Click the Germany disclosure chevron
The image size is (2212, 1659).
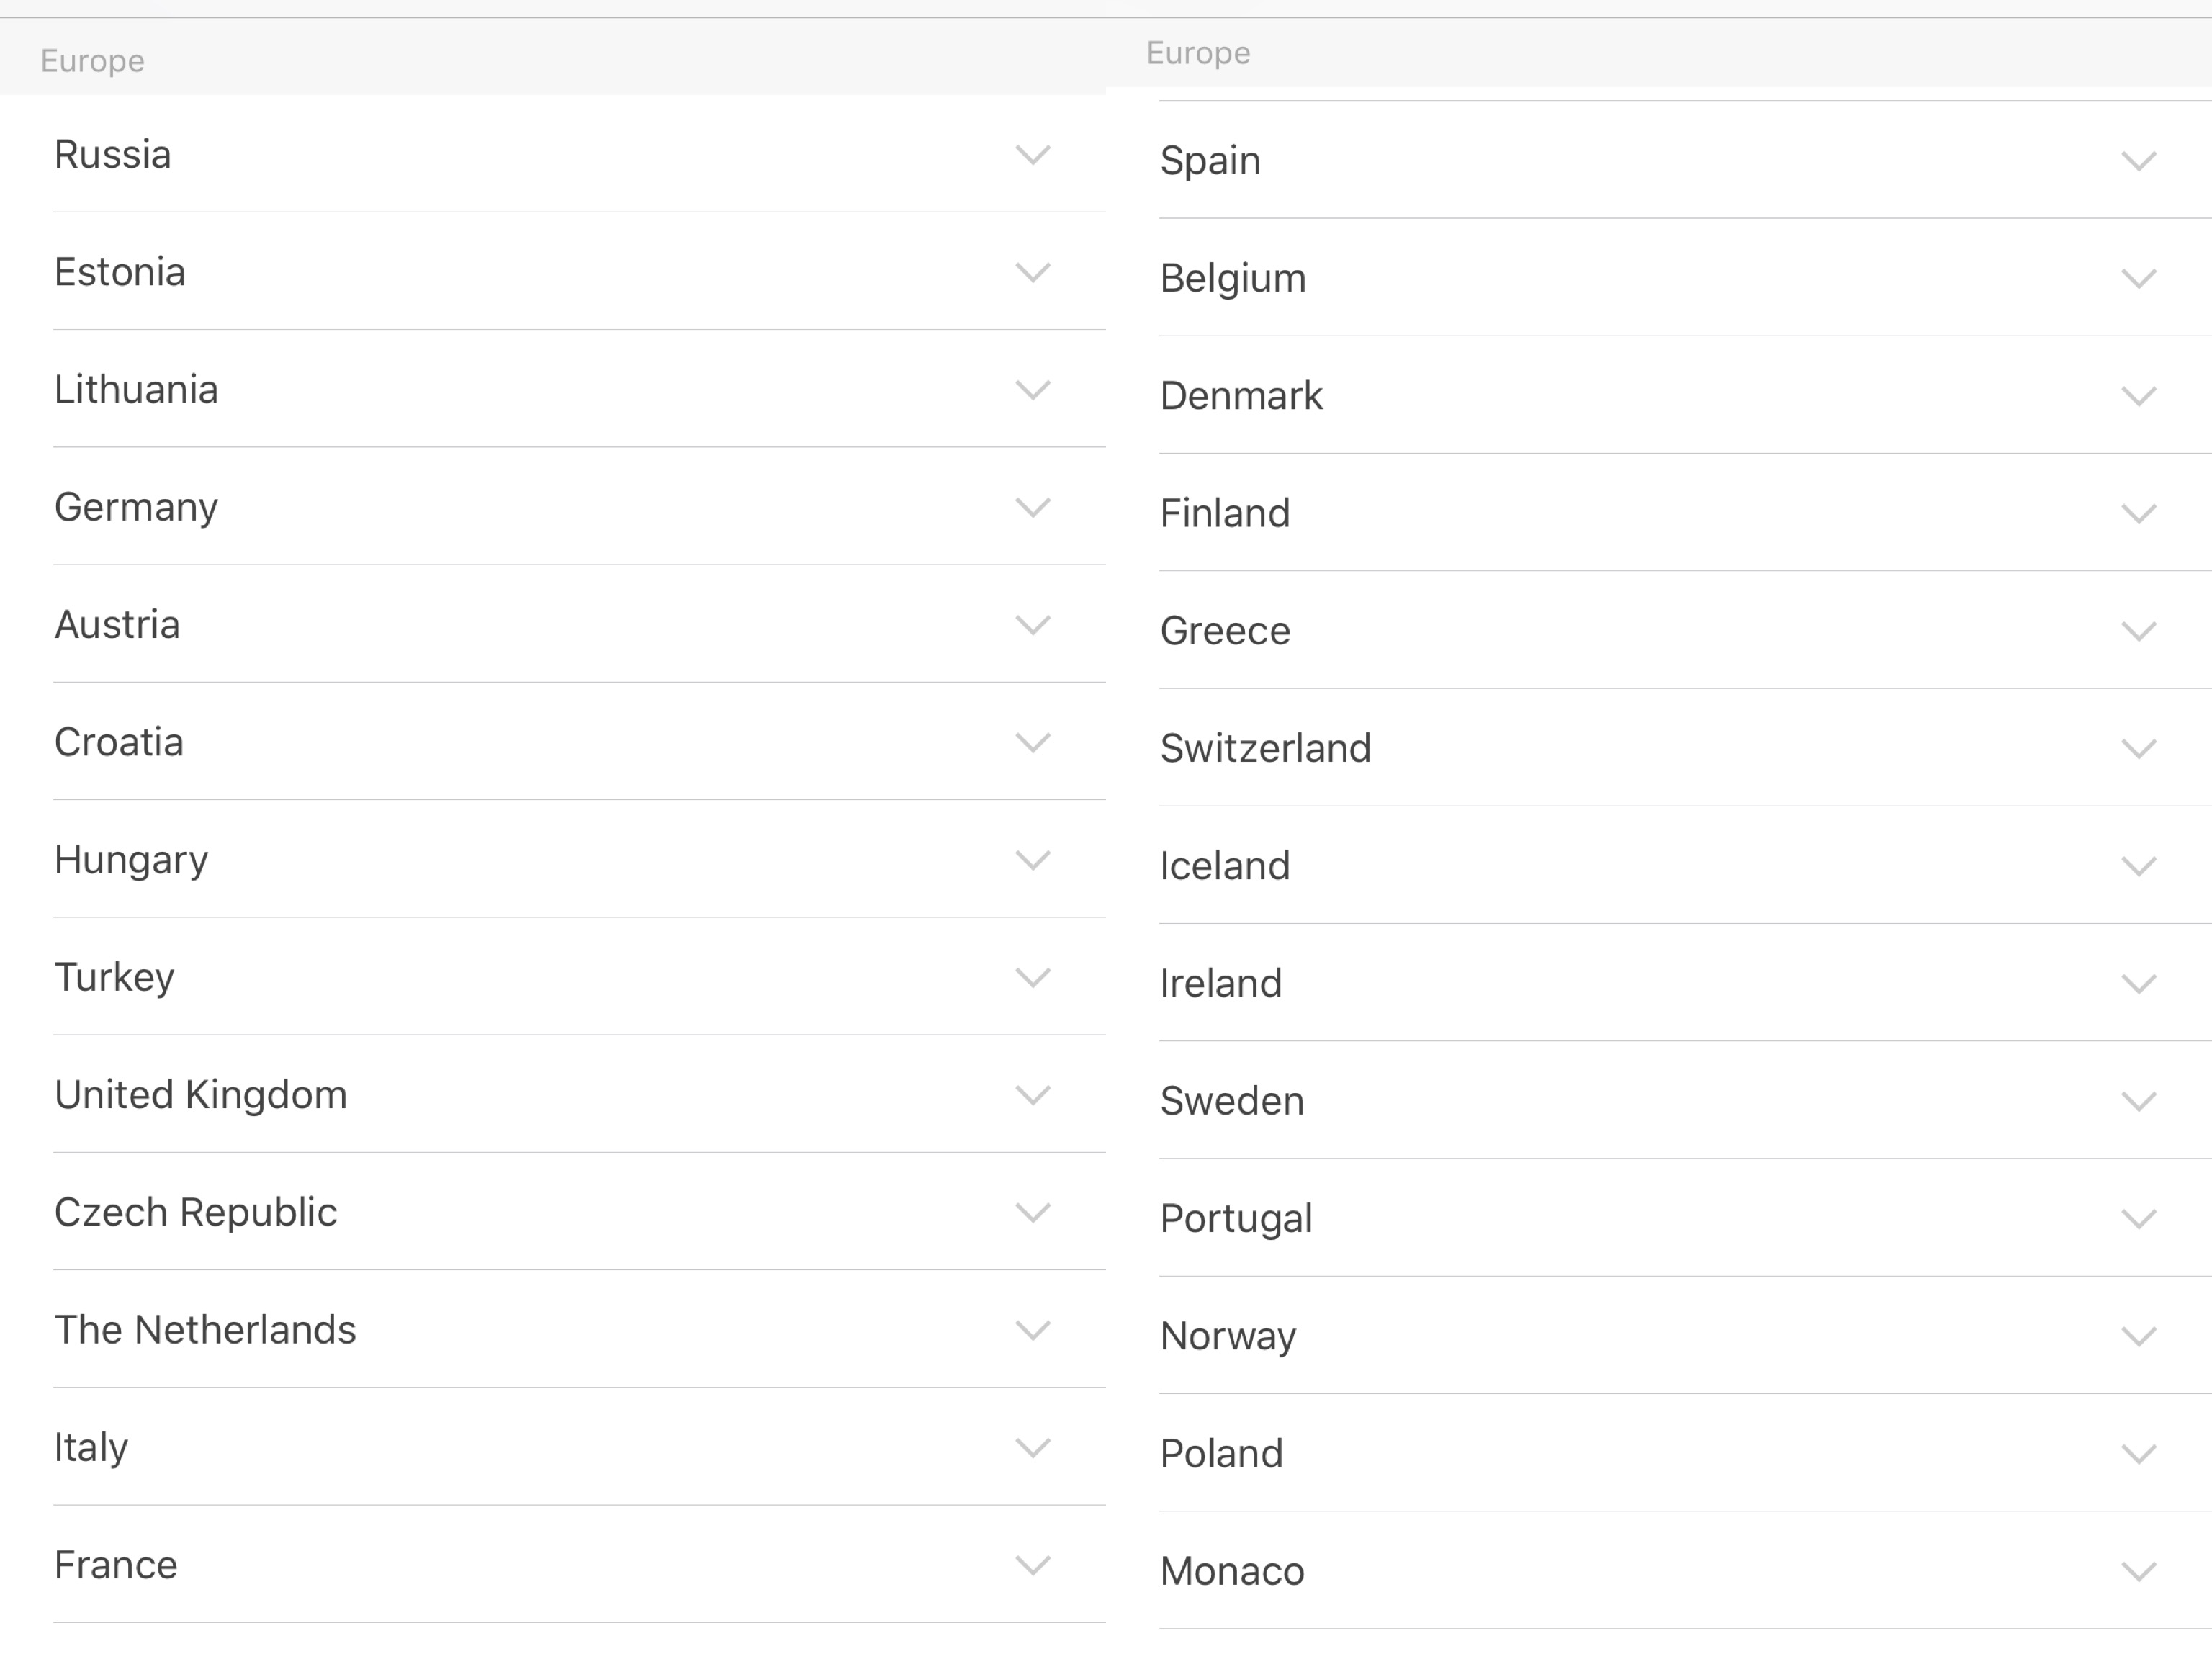[1032, 507]
